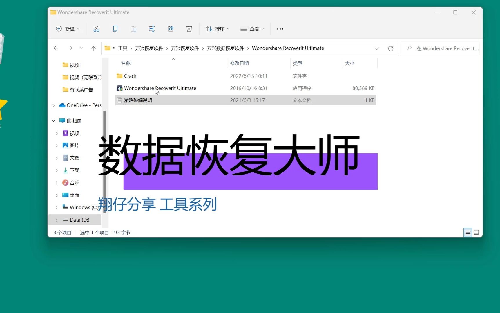The width and height of the screenshot is (500, 313).
Task: Click the Crack folder icon
Action: [119, 76]
